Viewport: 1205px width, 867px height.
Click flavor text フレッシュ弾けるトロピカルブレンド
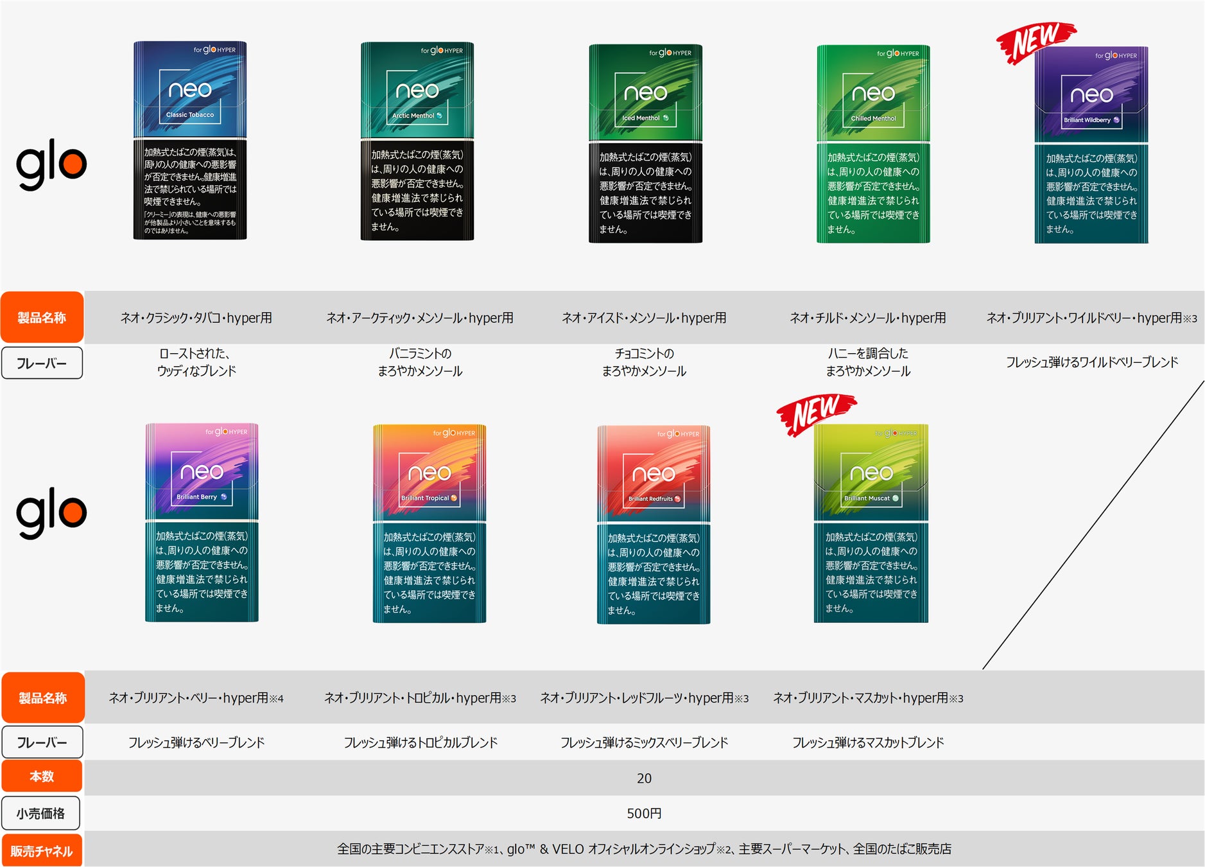click(x=420, y=742)
